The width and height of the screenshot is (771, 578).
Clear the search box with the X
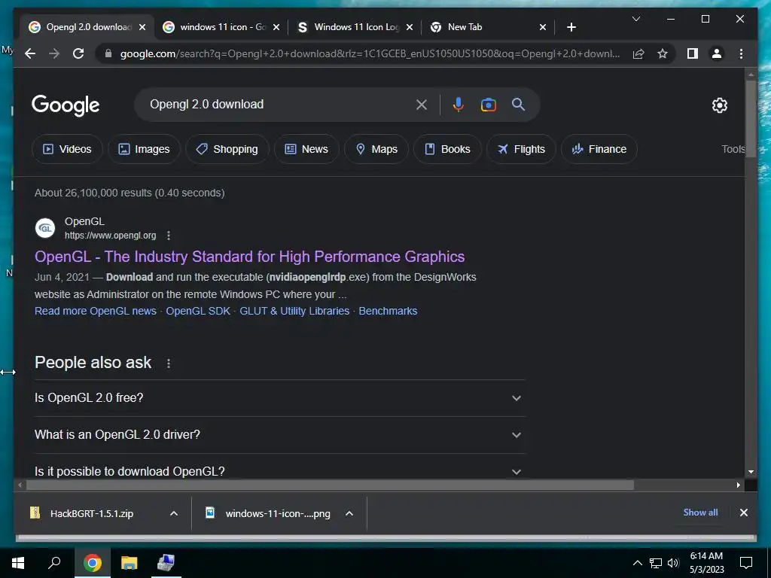click(x=422, y=105)
